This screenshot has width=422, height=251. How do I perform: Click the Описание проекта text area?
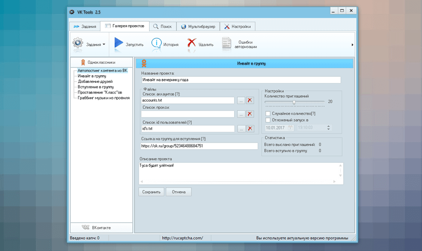tap(241, 173)
